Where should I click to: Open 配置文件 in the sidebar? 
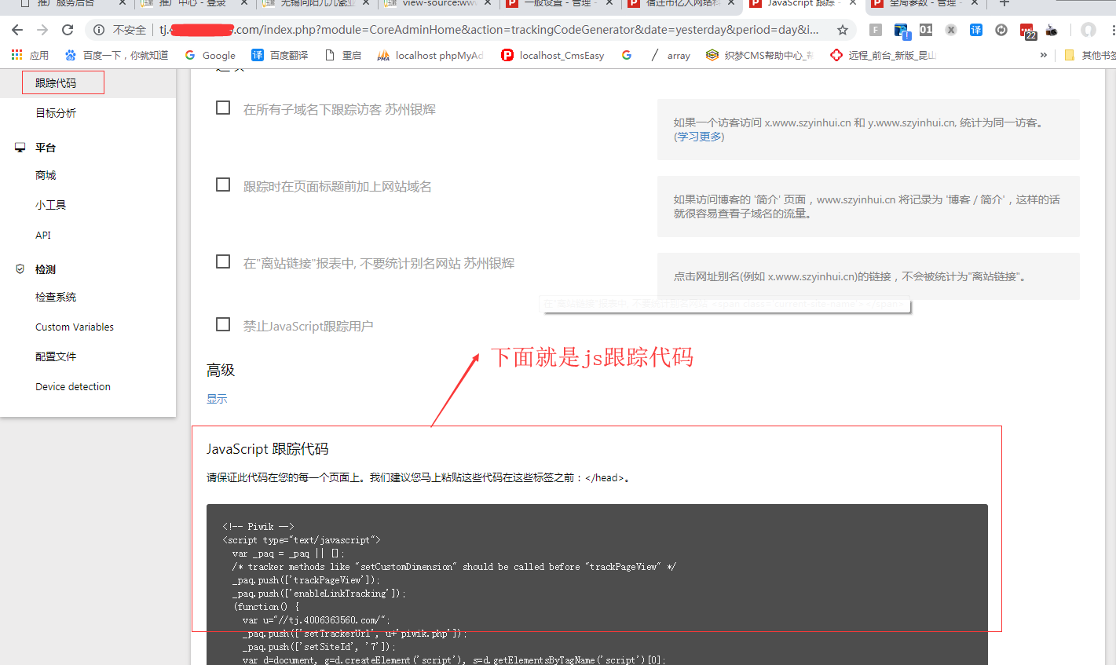pyautogui.click(x=56, y=356)
